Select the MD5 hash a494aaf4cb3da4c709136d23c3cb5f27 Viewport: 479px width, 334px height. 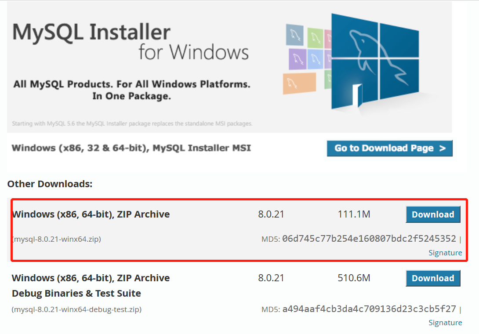click(x=369, y=309)
